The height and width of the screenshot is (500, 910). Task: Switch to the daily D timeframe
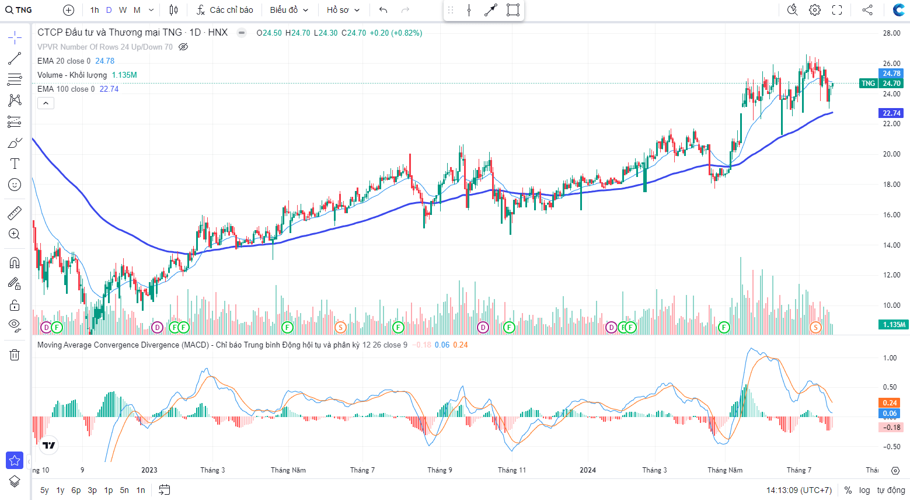(x=109, y=10)
